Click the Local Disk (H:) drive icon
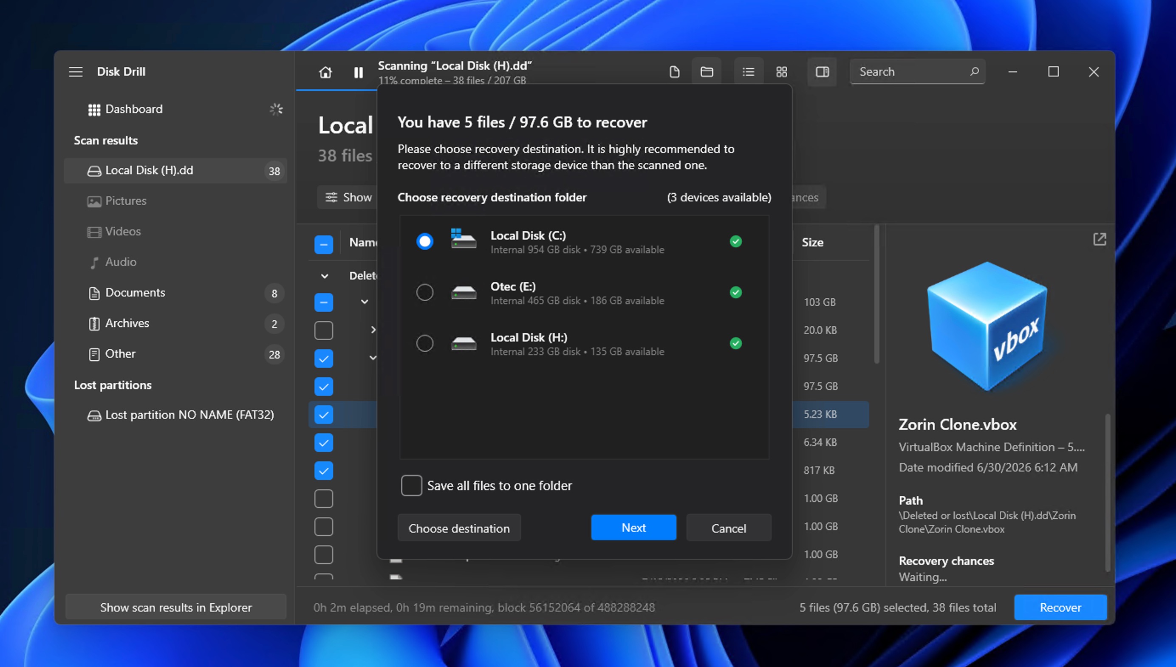The width and height of the screenshot is (1176, 667). (x=464, y=343)
